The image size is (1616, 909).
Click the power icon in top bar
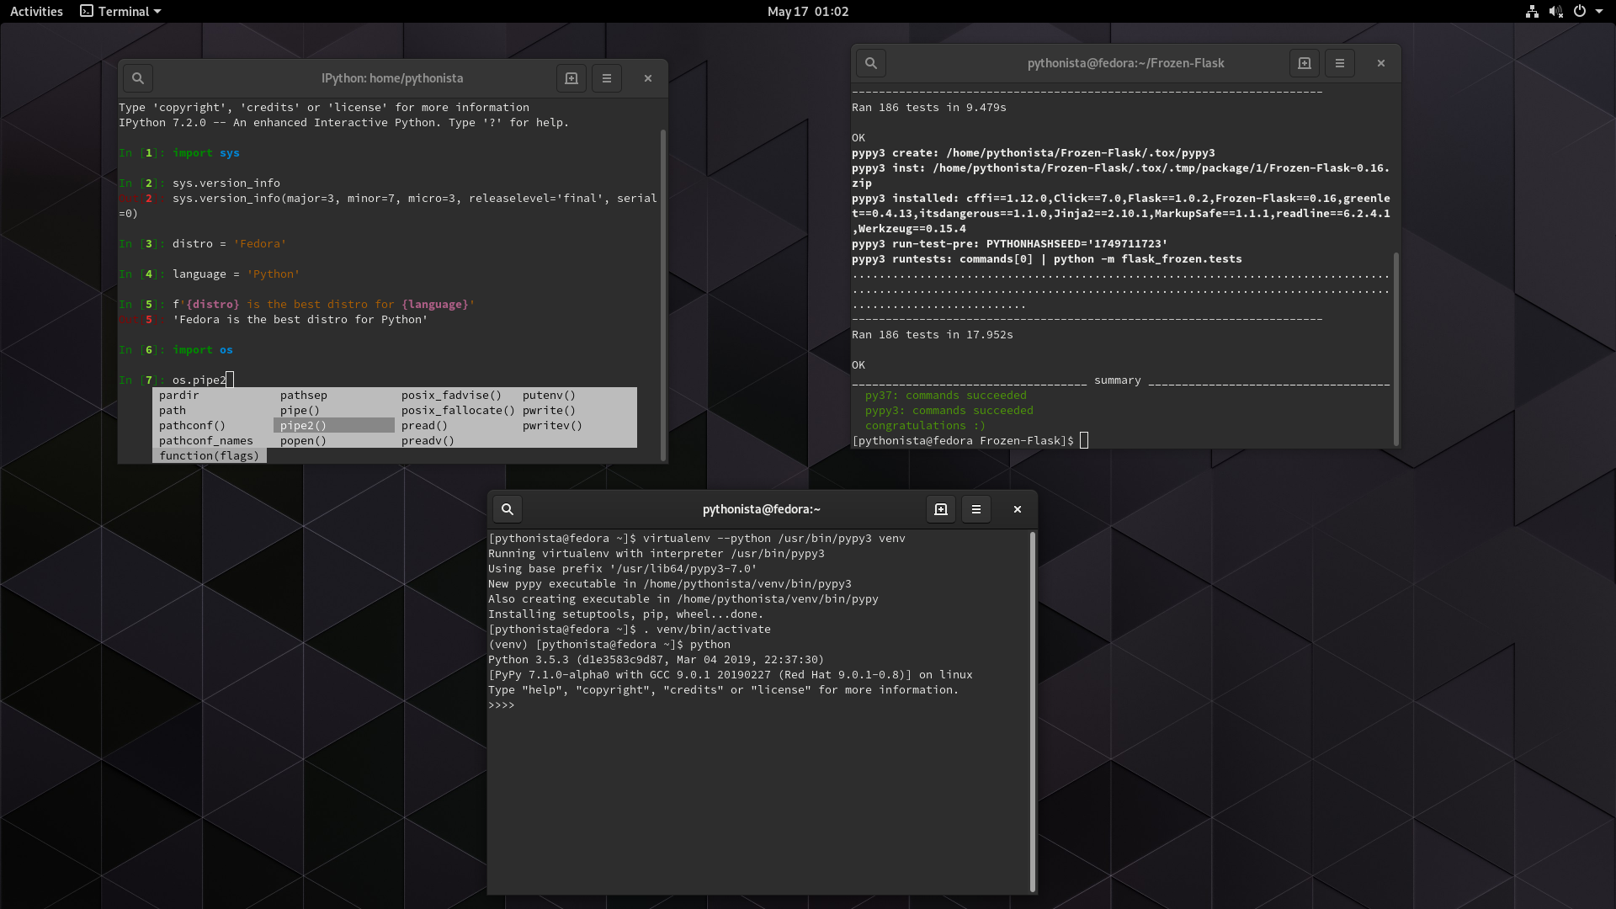pos(1580,11)
